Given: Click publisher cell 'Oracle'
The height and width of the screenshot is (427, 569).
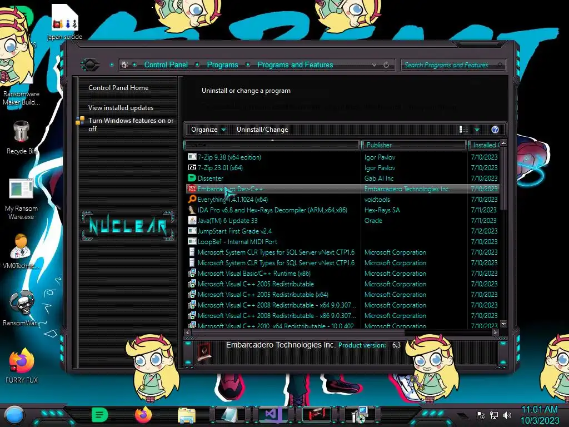Looking at the screenshot, I should tap(373, 220).
